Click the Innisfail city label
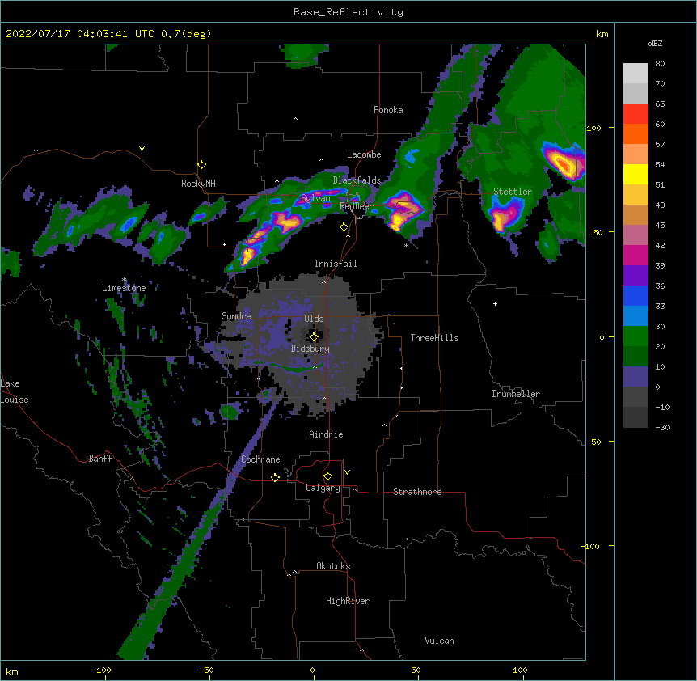 336,264
